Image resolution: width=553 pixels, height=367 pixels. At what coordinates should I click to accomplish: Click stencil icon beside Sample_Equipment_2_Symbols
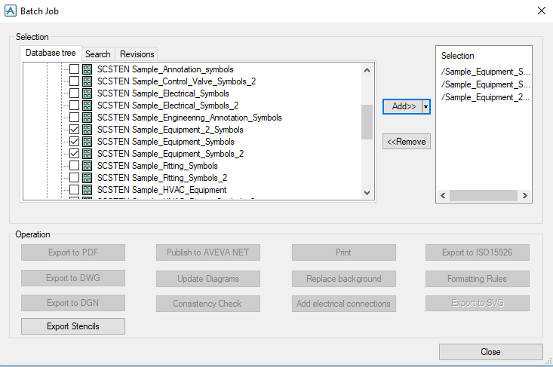pos(87,130)
